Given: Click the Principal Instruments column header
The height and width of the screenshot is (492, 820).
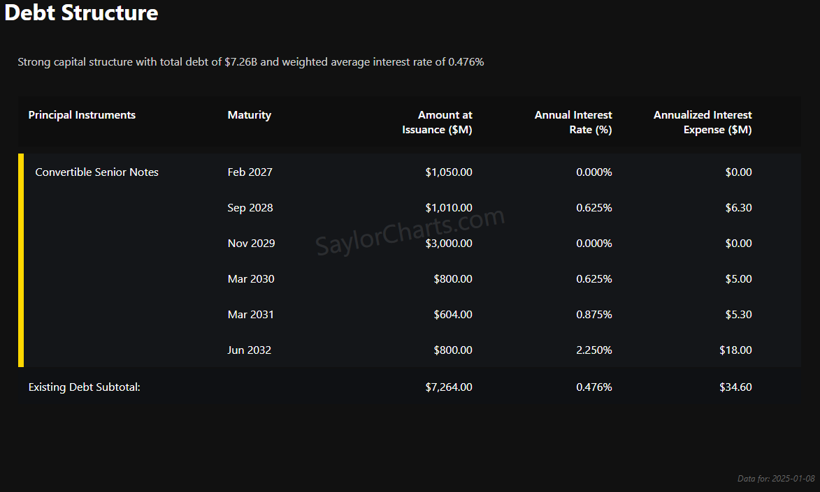Looking at the screenshot, I should [82, 115].
